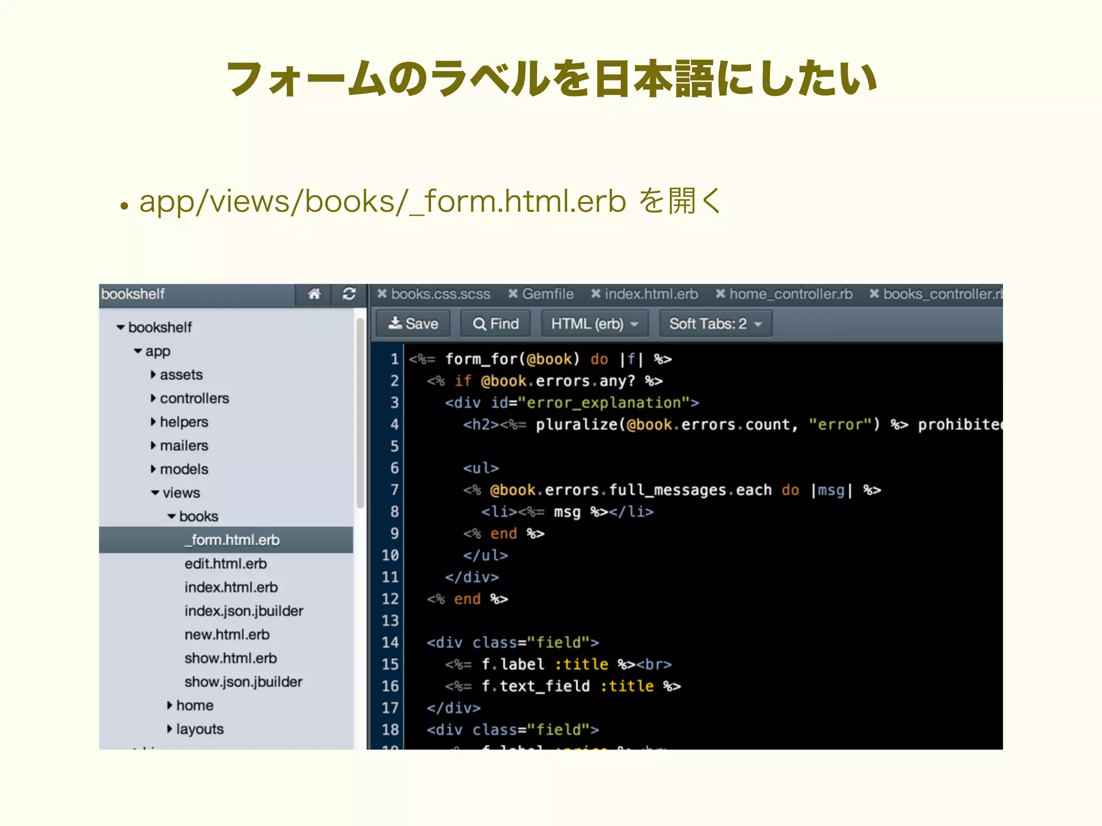Switch to the books.css.scss tab
Viewport: 1102px width, 826px height.
pos(441,294)
